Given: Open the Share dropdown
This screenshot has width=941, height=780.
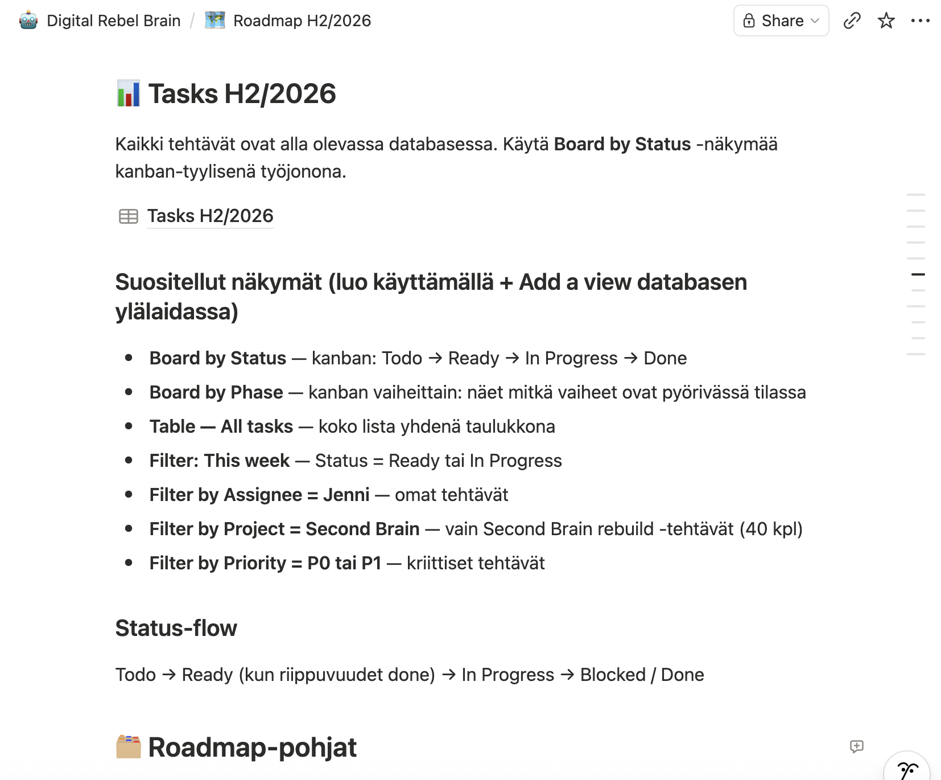Looking at the screenshot, I should coord(781,20).
